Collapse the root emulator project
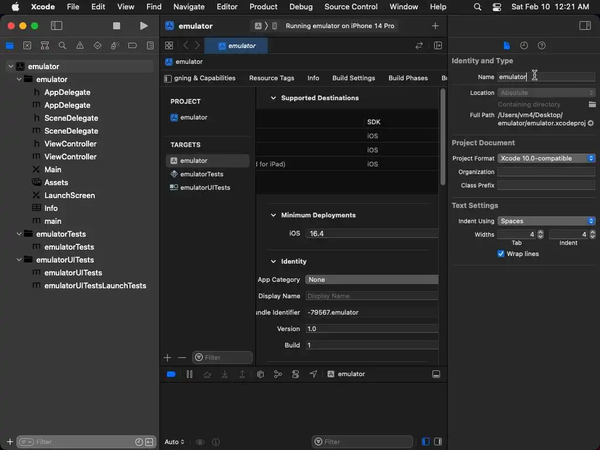The width and height of the screenshot is (600, 450). pos(11,66)
